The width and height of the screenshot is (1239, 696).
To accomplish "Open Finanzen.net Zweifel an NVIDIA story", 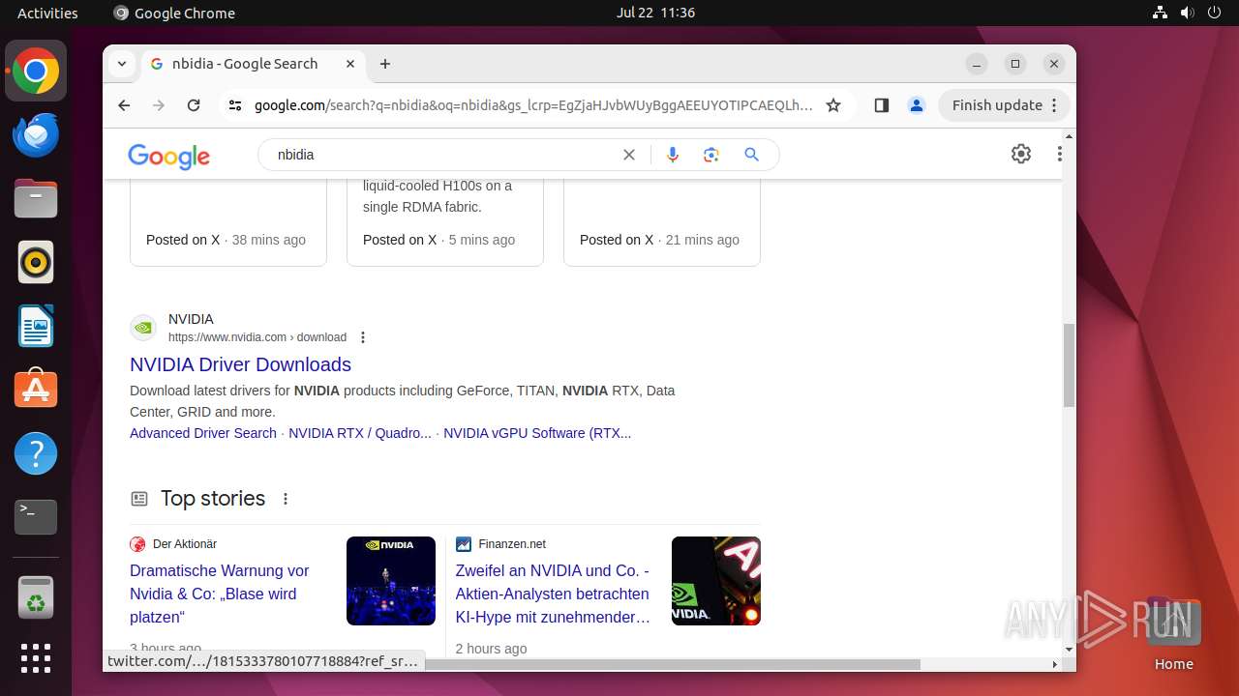I will 553,594.
